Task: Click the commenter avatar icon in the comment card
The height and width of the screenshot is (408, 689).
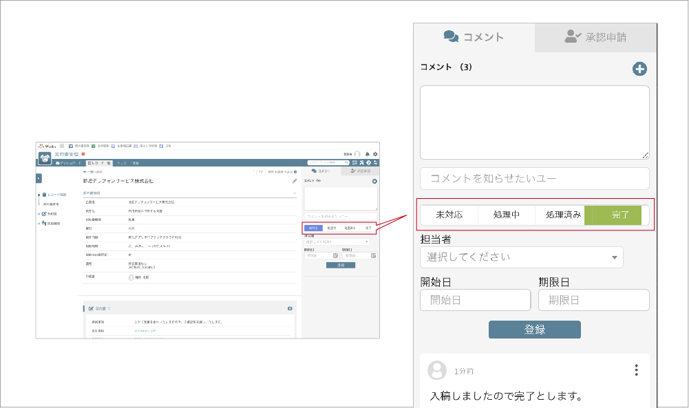Action: click(436, 370)
